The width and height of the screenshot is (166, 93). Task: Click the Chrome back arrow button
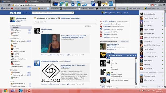2,5
